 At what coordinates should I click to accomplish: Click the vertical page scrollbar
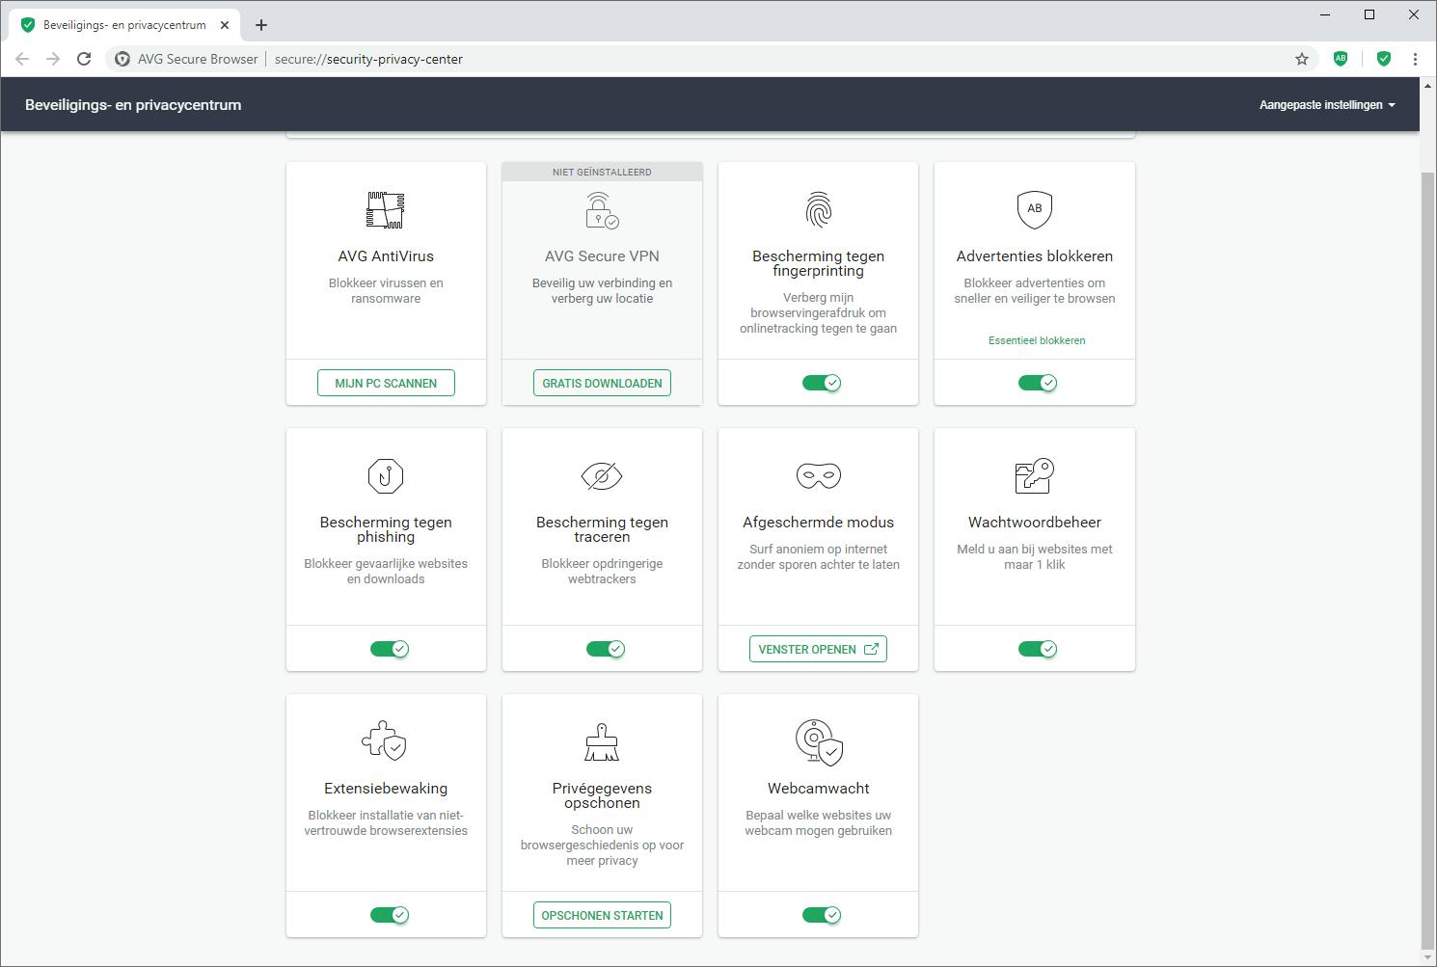pos(1427,559)
